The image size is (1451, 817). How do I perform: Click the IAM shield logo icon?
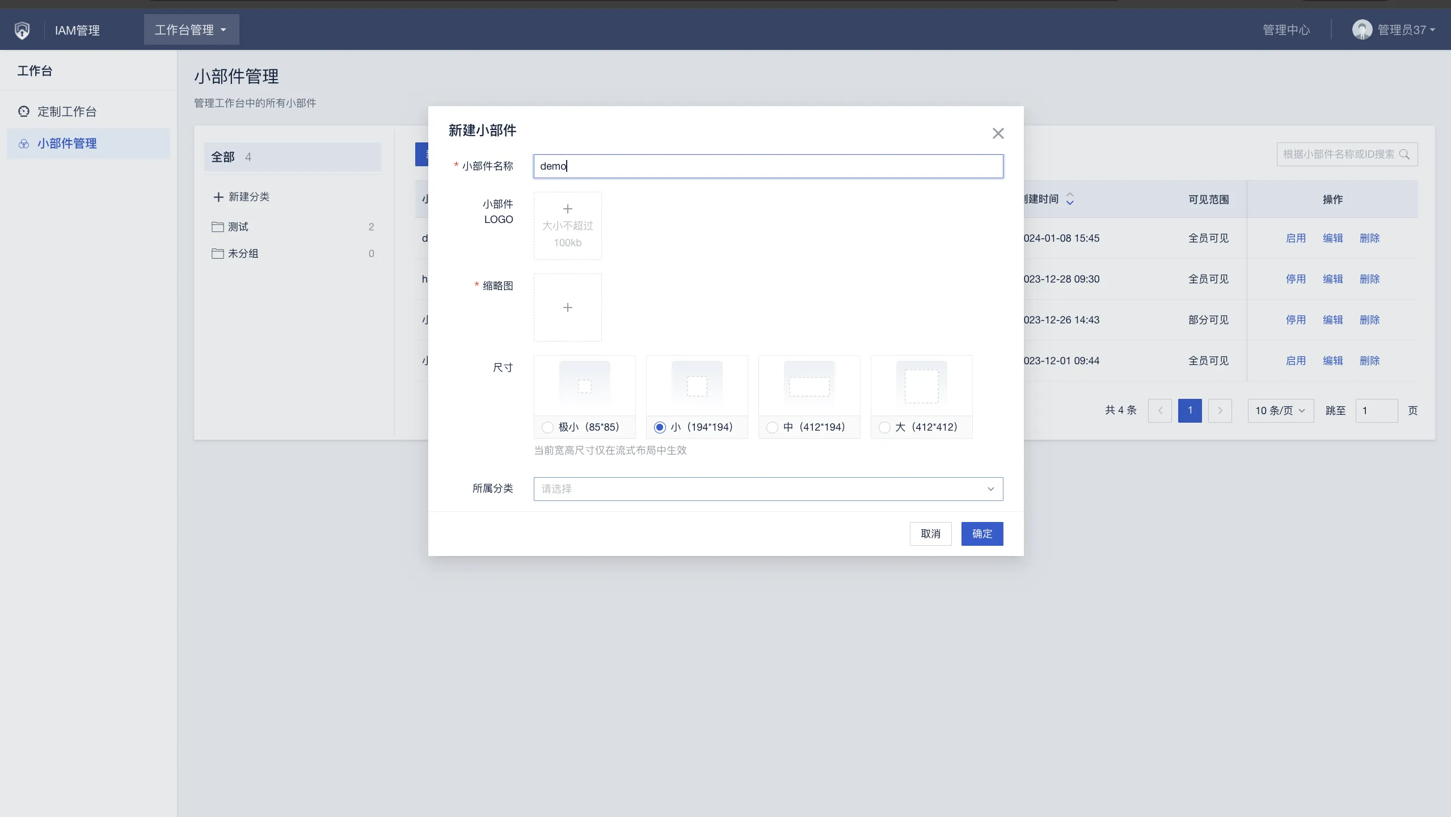click(22, 30)
